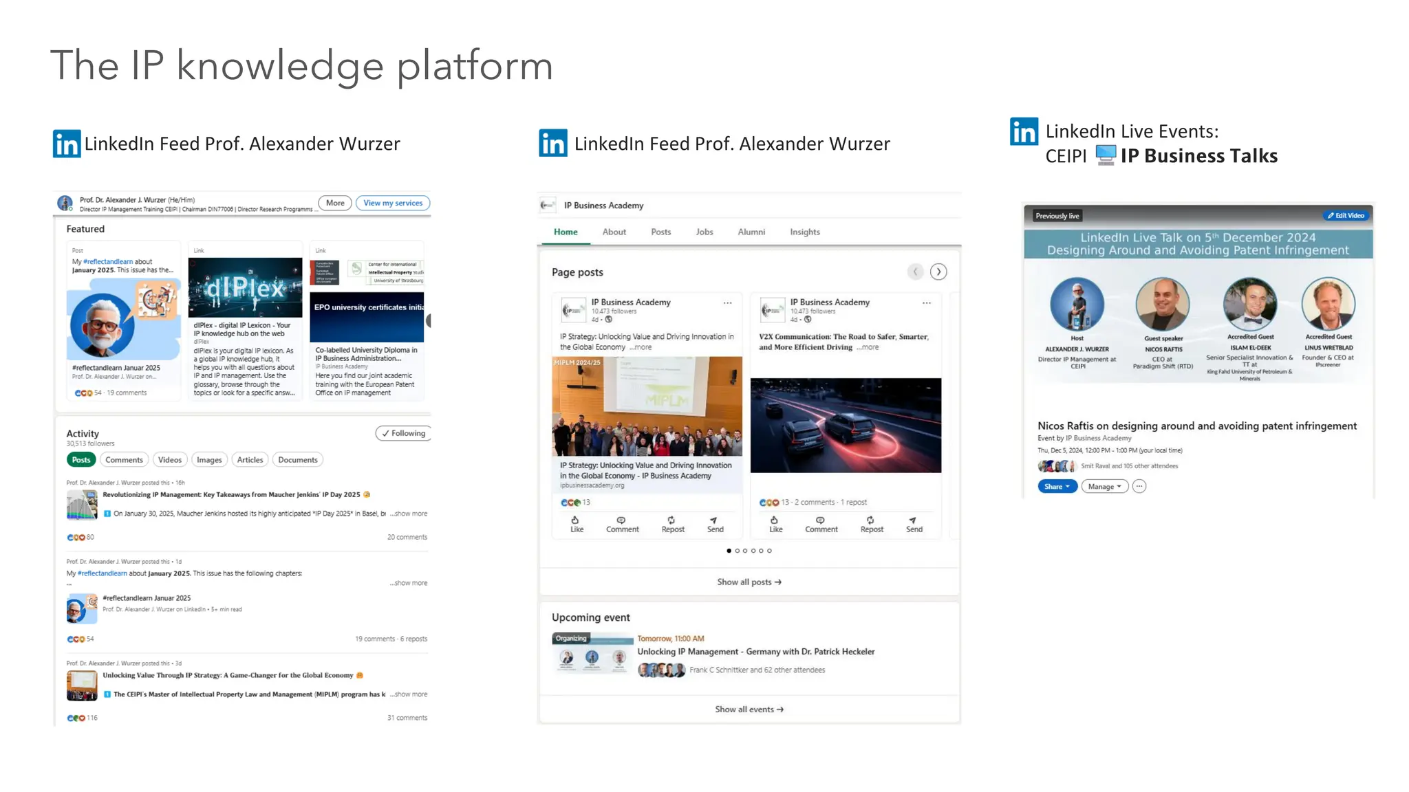Select the Videos filter pill
Screen dimensions: 1409x792
click(x=169, y=460)
